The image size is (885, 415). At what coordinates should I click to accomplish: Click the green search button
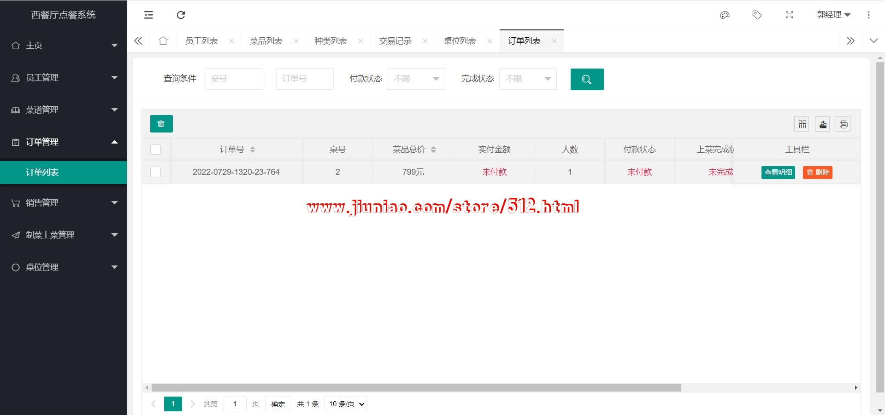pos(587,79)
